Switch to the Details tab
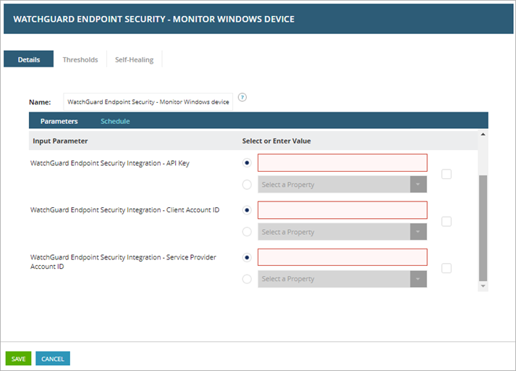Viewport: 516px width, 371px height. [29, 59]
